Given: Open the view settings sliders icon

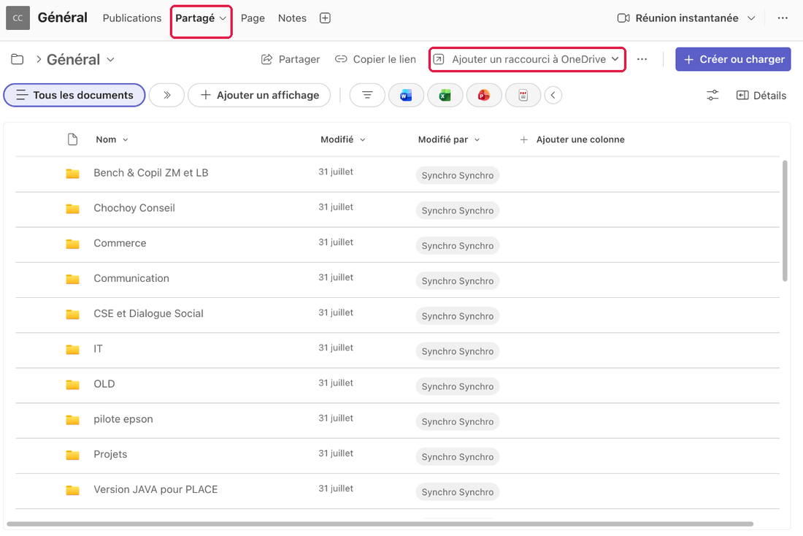Looking at the screenshot, I should (x=712, y=96).
